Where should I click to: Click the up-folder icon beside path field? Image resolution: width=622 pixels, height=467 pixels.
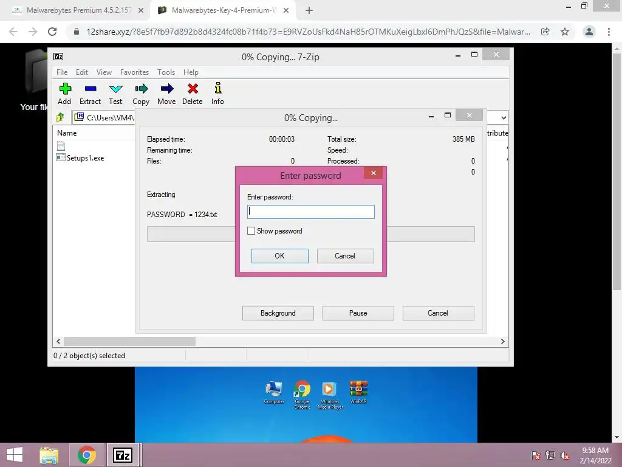tap(60, 117)
